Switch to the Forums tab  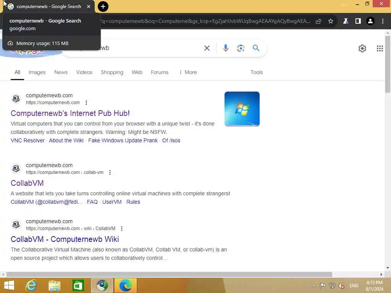[160, 72]
